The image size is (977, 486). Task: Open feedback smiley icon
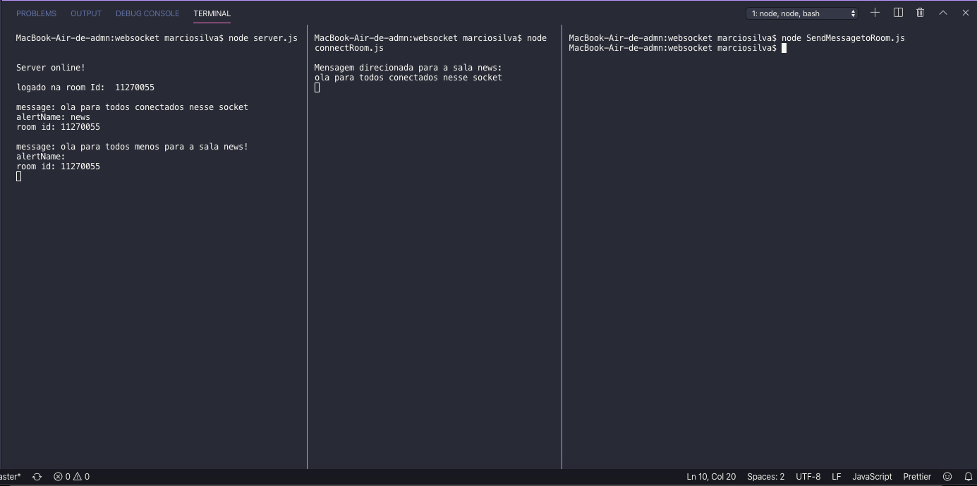[947, 477]
